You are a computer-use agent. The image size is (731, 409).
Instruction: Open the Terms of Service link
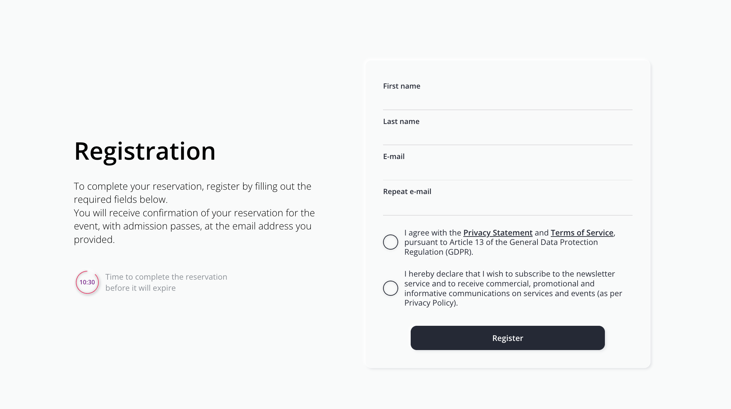(582, 232)
